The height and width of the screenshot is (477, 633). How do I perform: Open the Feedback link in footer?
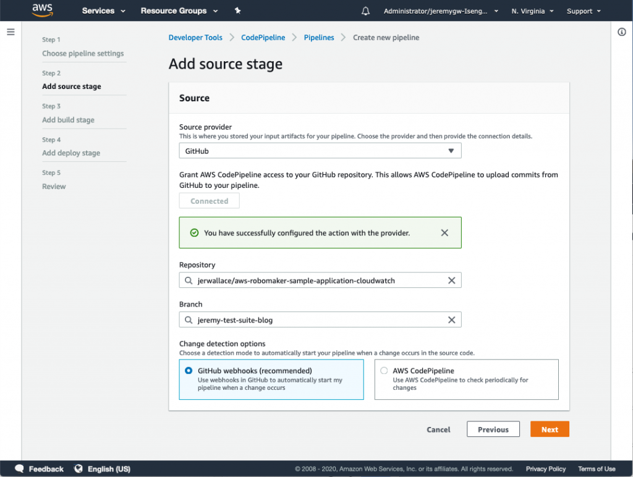46,469
